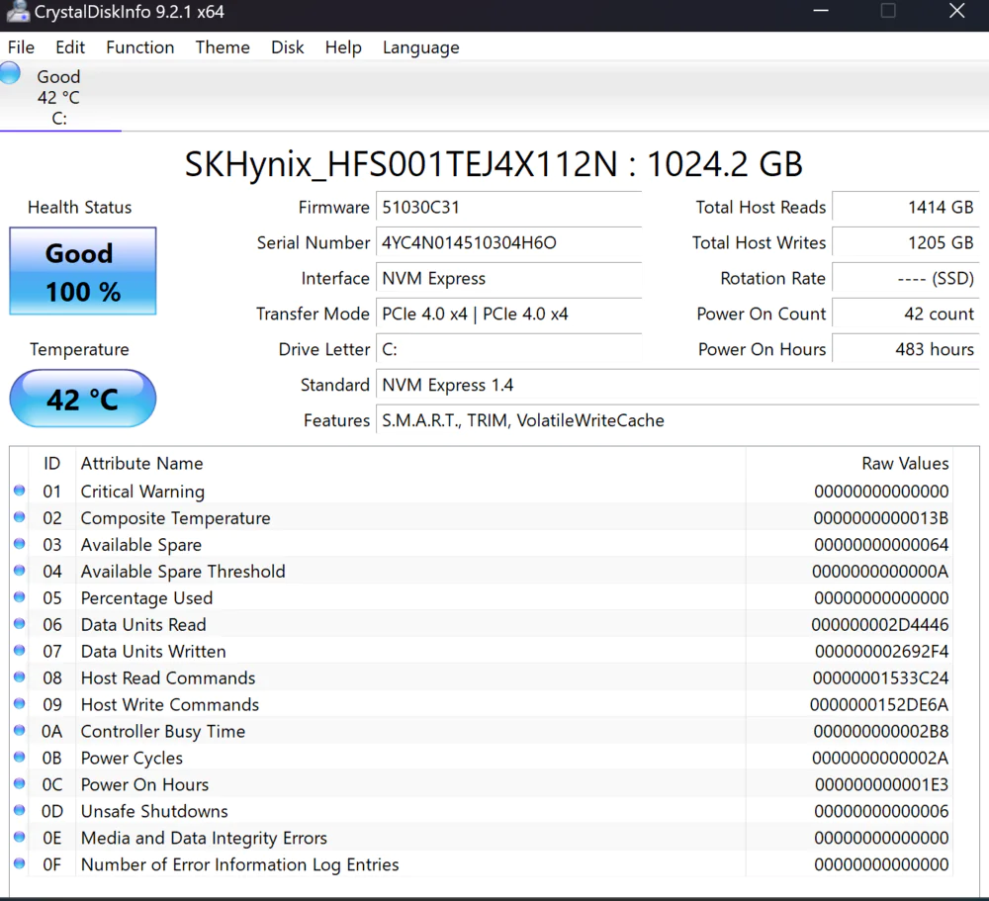Click status dot for Available Spare Threshold
Screen dimensions: 989x901
20,571
